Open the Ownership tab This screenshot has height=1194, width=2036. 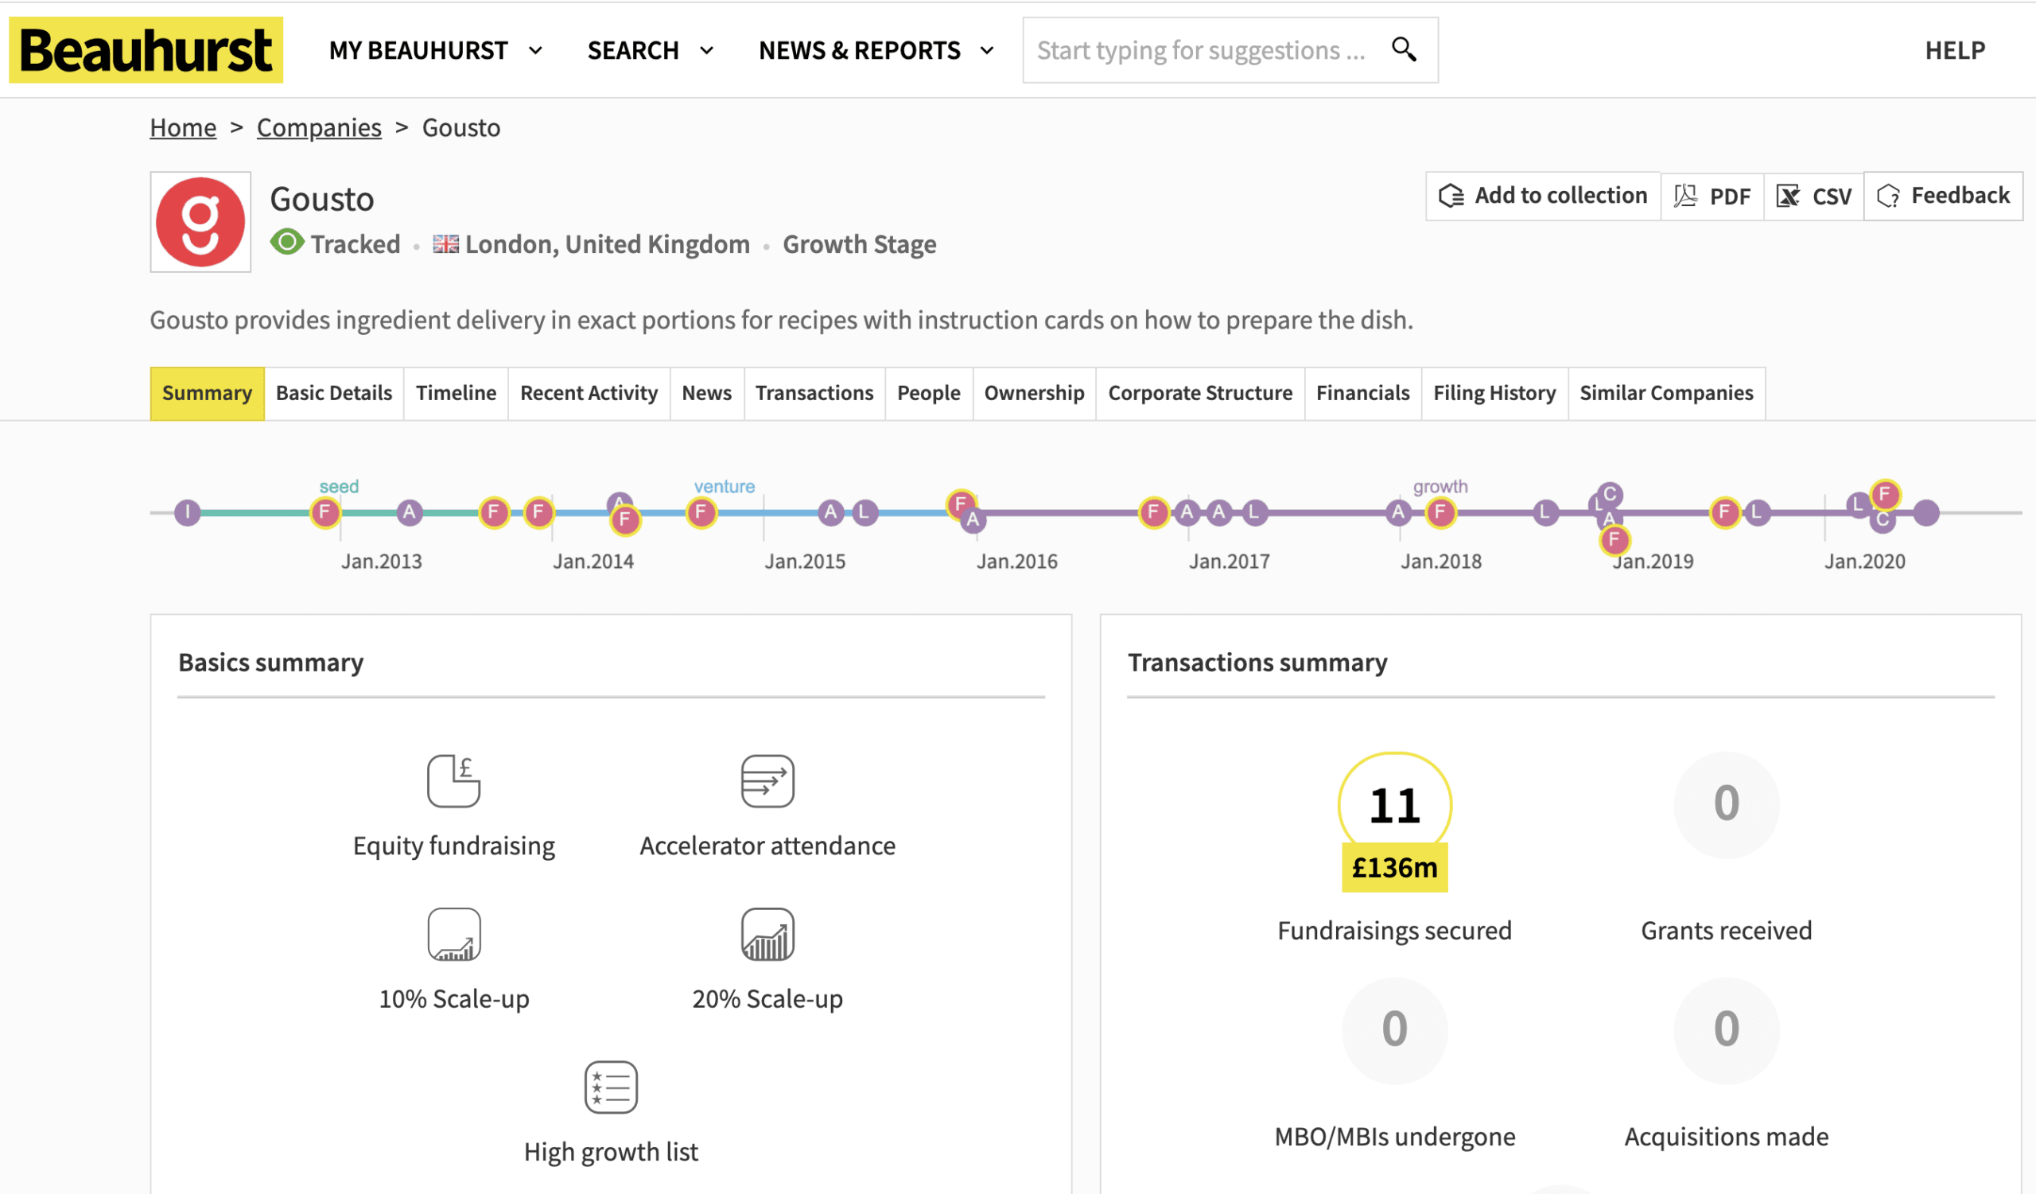tap(1034, 394)
